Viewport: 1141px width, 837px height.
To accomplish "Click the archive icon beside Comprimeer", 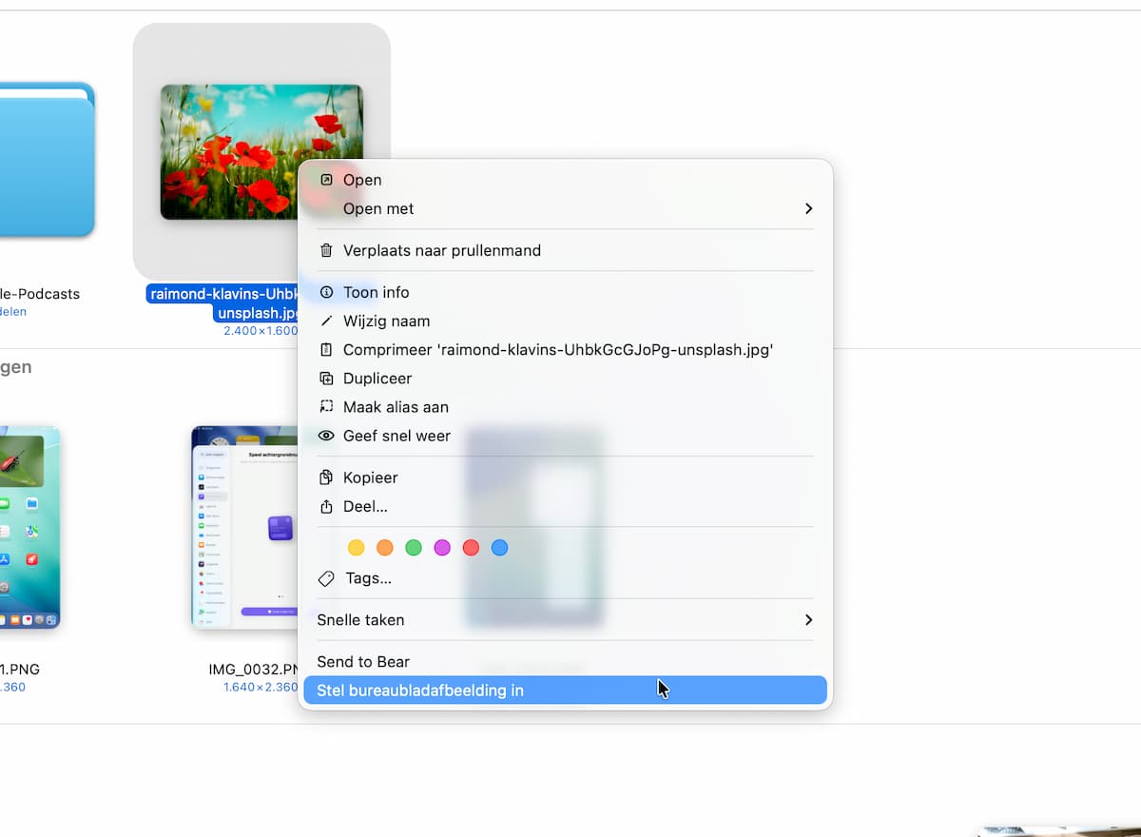I will pyautogui.click(x=326, y=349).
